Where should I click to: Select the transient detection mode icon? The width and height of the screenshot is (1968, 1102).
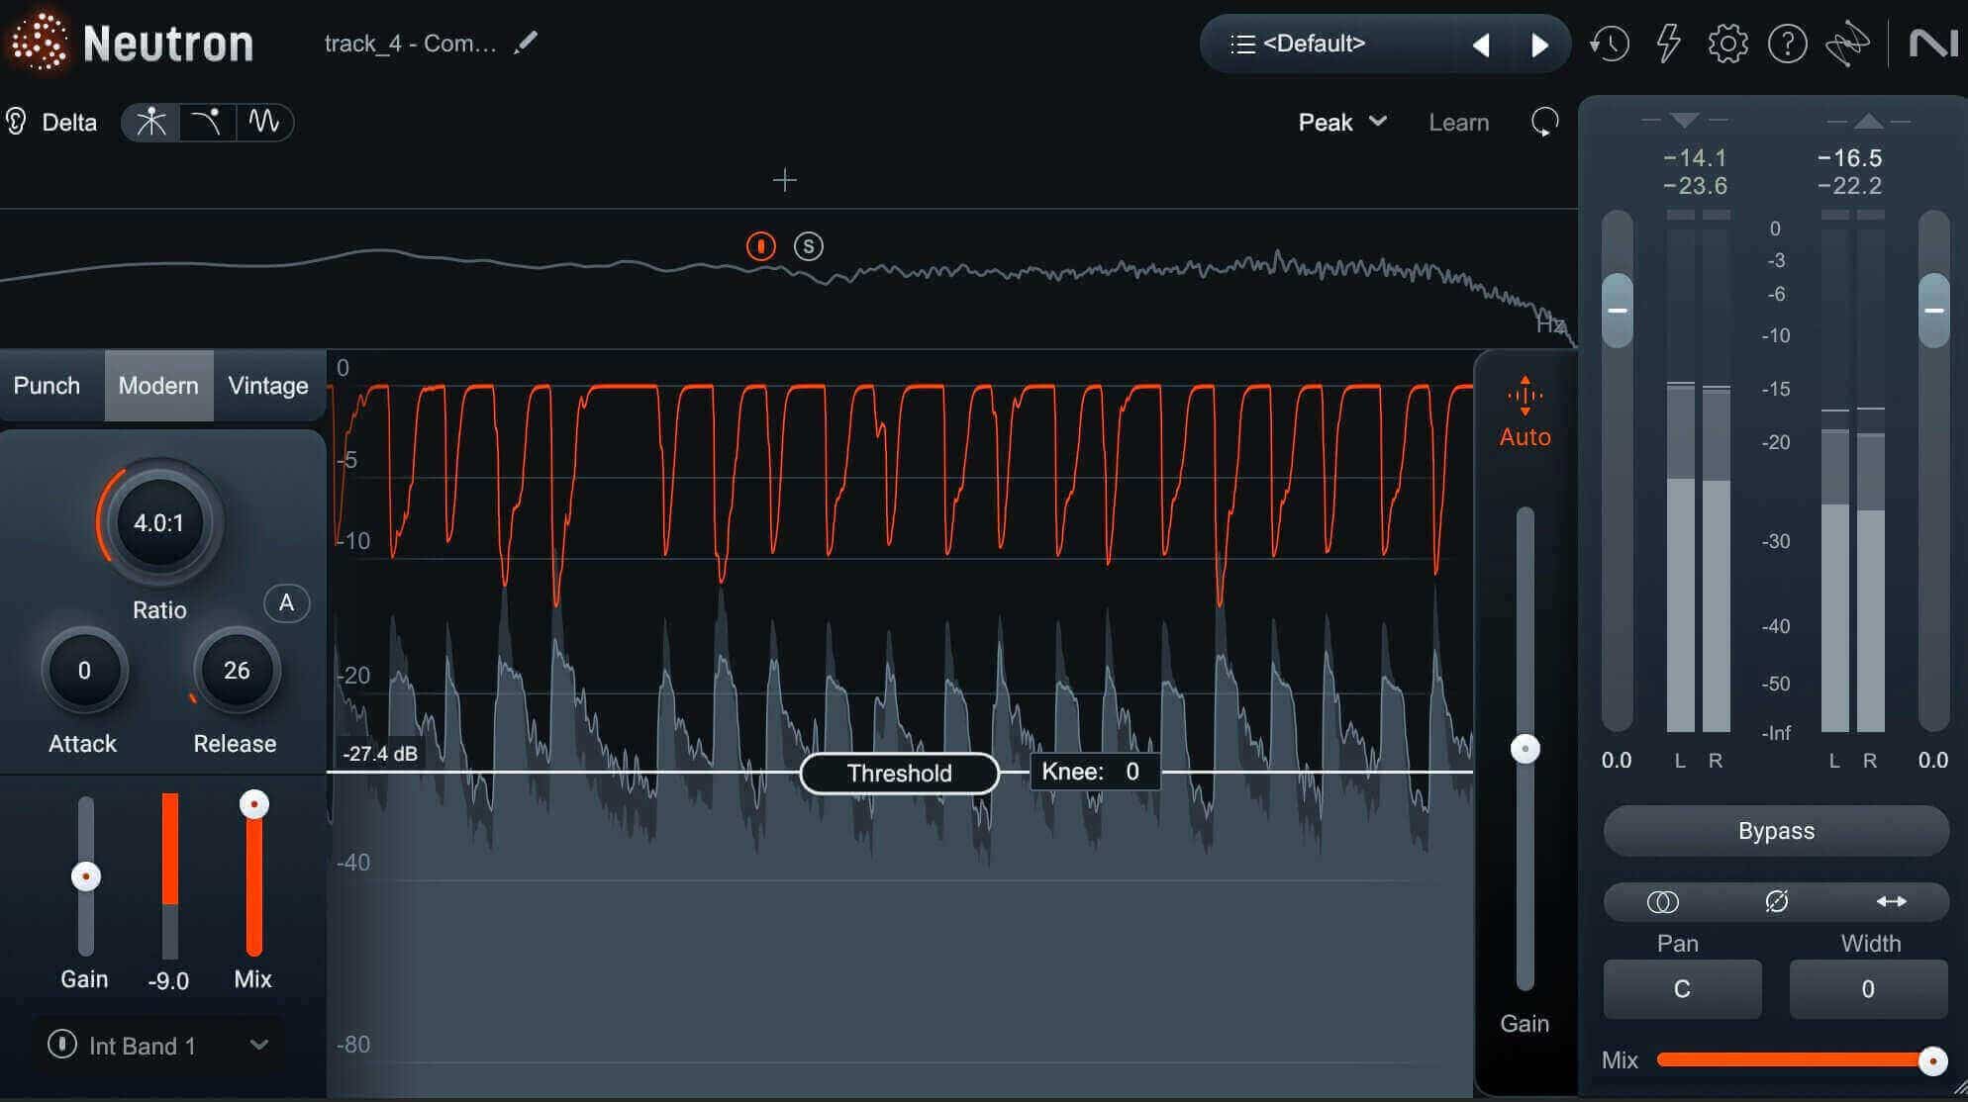(151, 122)
